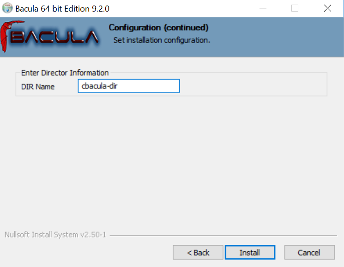
Task: Click the 'Configuration (continued)' heading
Action: pos(158,27)
